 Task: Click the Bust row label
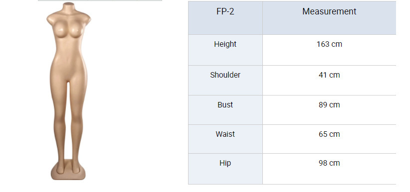pyautogui.click(x=225, y=104)
